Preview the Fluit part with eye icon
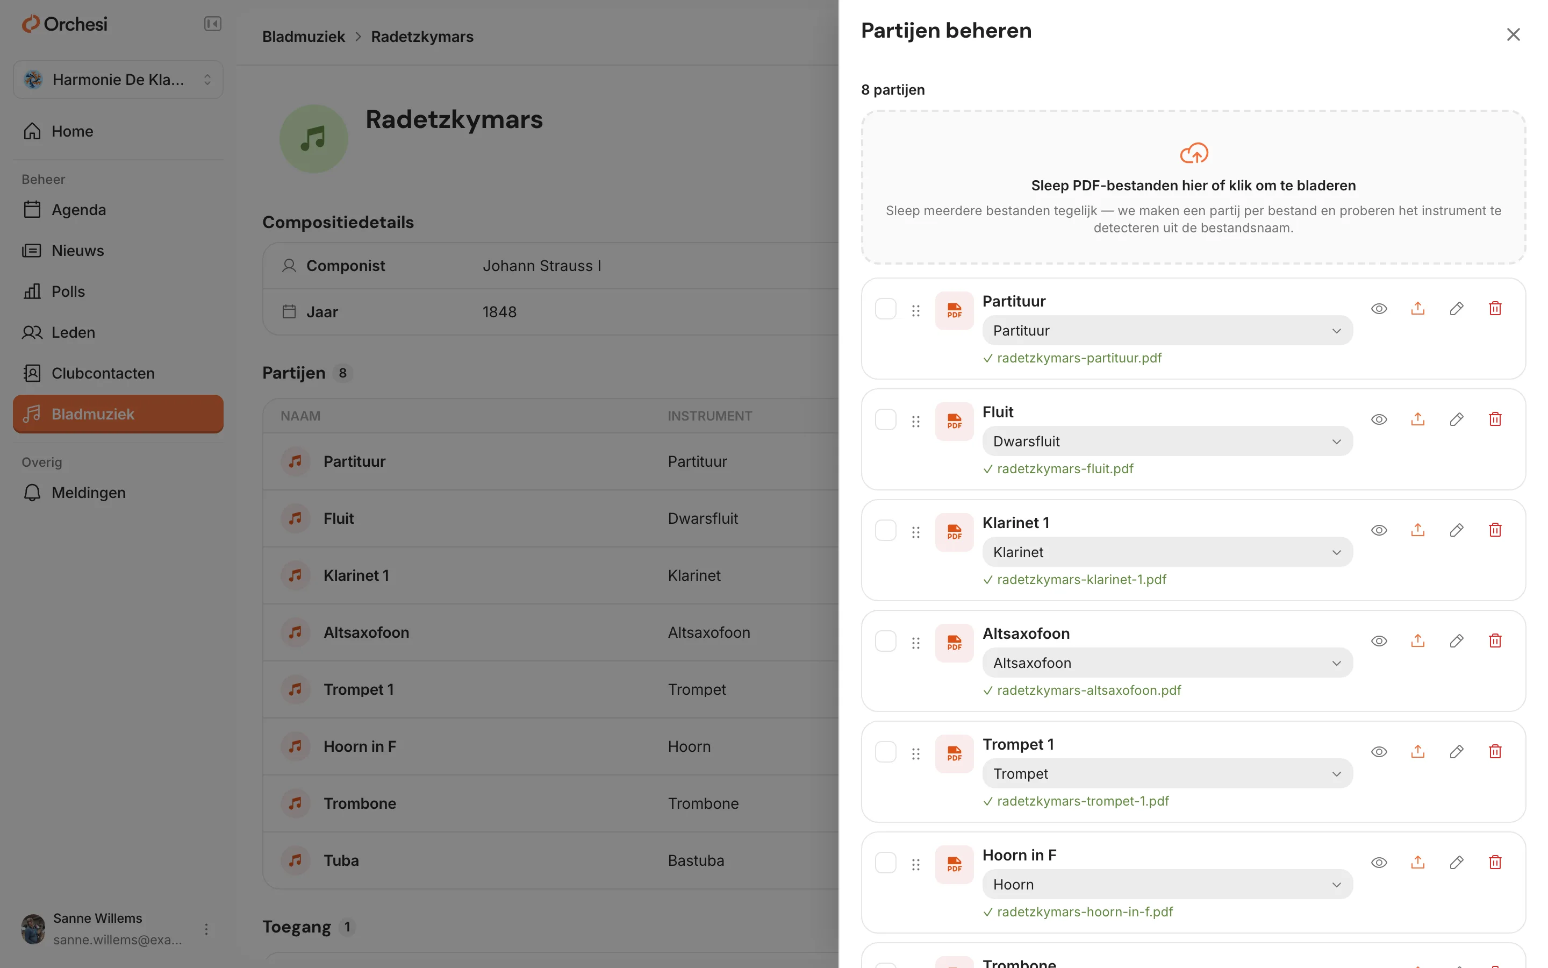 [1379, 419]
